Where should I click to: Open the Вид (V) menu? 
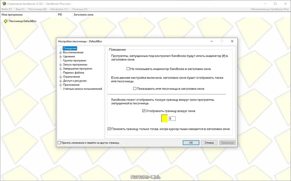(x=20, y=9)
